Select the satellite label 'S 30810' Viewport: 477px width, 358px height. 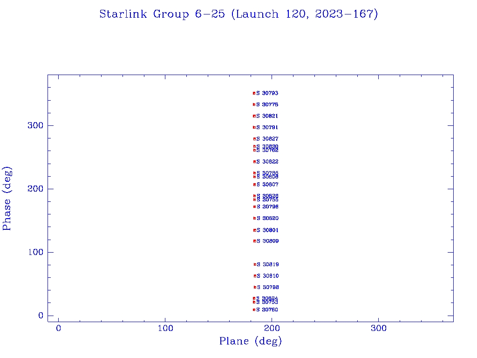point(268,276)
